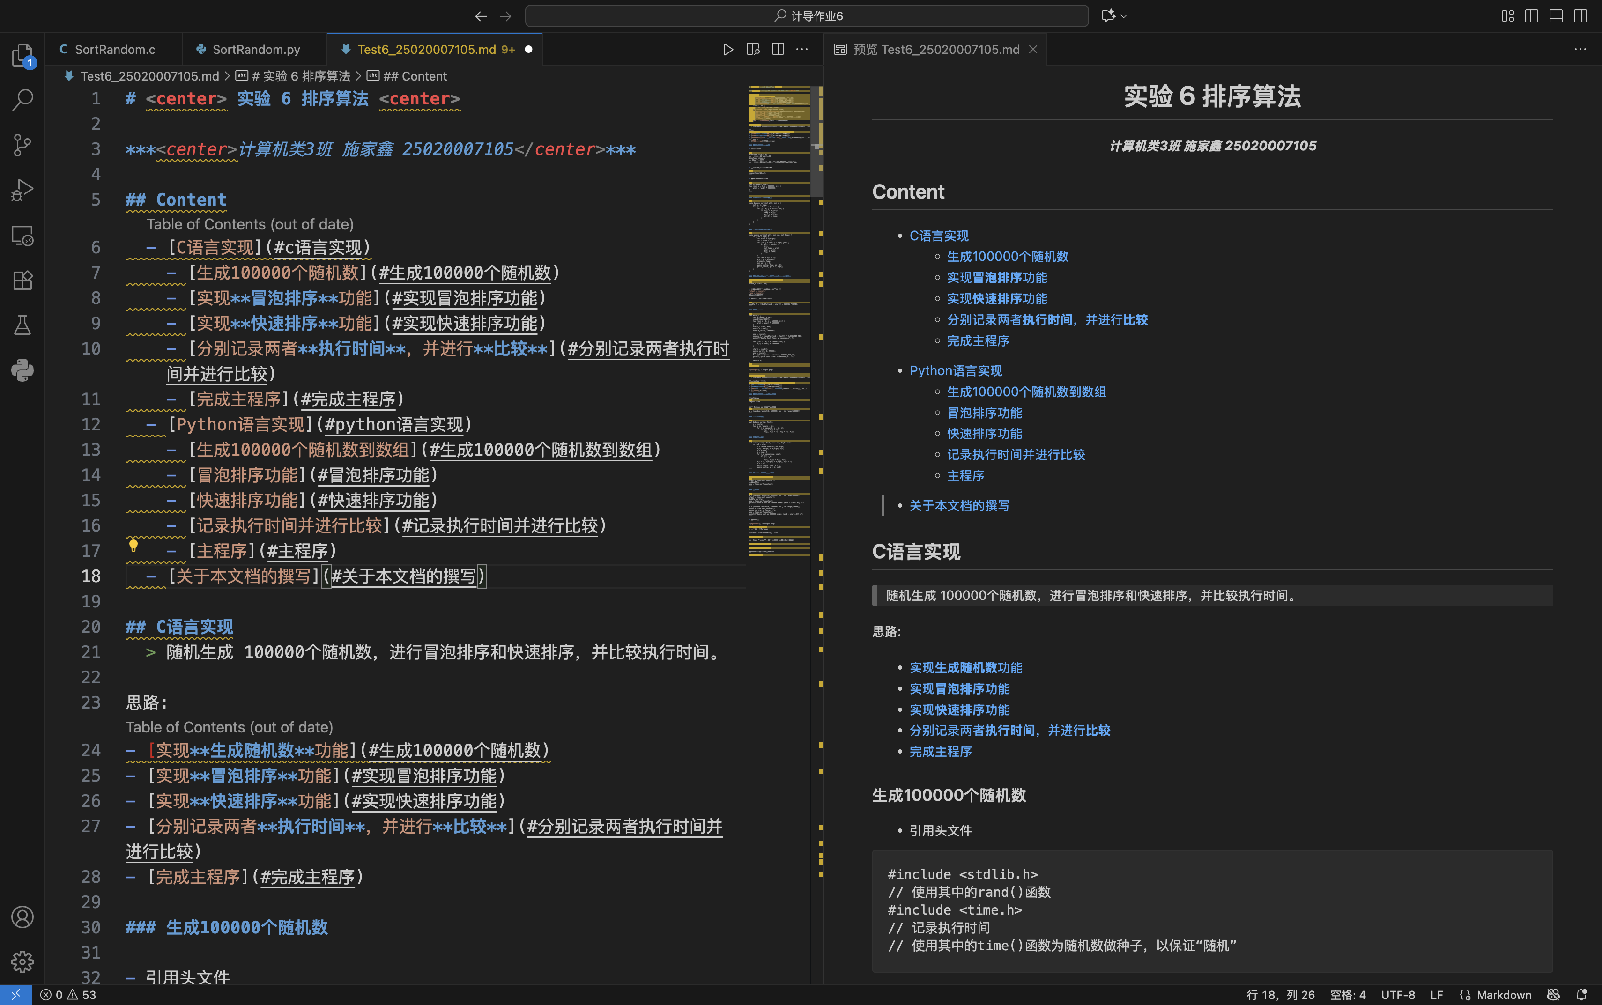
Task: Click the run play button in editor toolbar
Action: tap(728, 49)
